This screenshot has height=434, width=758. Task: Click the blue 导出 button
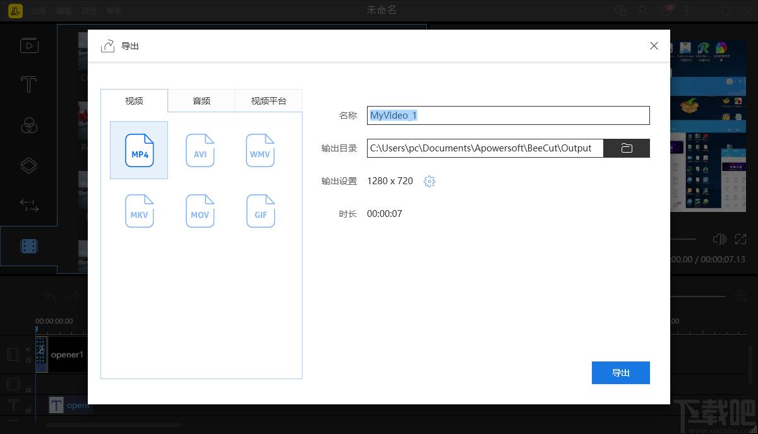click(621, 373)
